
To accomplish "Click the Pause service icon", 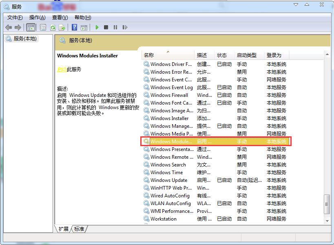I will [115, 27].
